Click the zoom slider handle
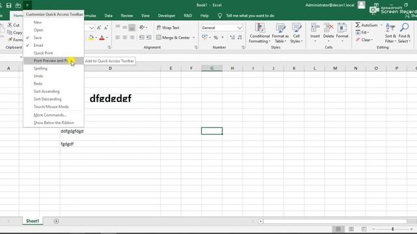The height and width of the screenshot is (234, 417). (392, 229)
